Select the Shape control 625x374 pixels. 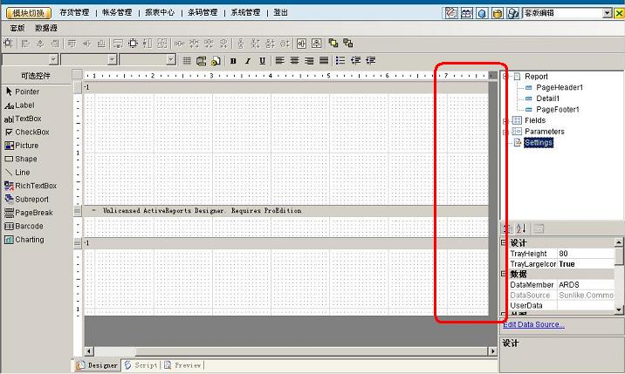[x=25, y=160]
